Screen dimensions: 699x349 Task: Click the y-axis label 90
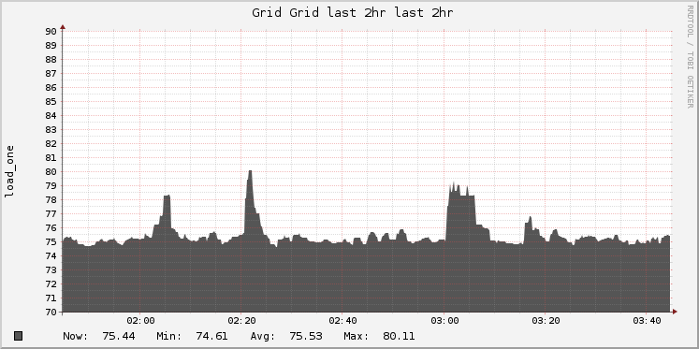click(51, 31)
